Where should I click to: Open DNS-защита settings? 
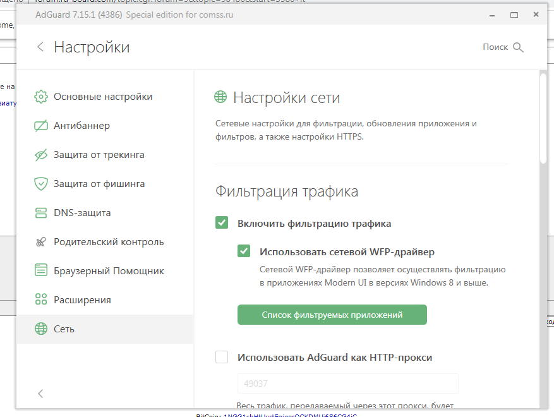pos(105,213)
